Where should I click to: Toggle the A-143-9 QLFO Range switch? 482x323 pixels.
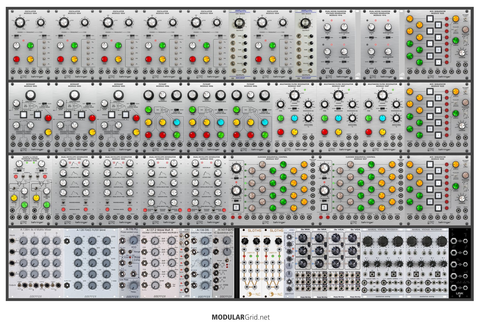(227, 260)
